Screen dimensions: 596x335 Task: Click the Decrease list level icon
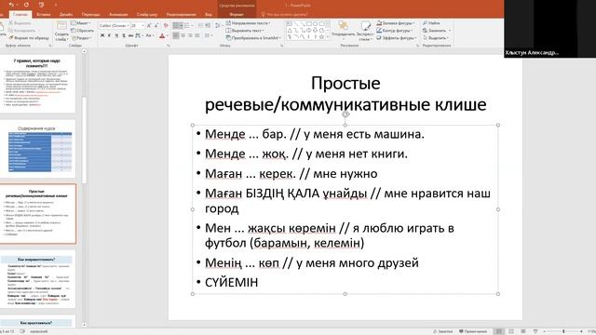[x=201, y=25]
